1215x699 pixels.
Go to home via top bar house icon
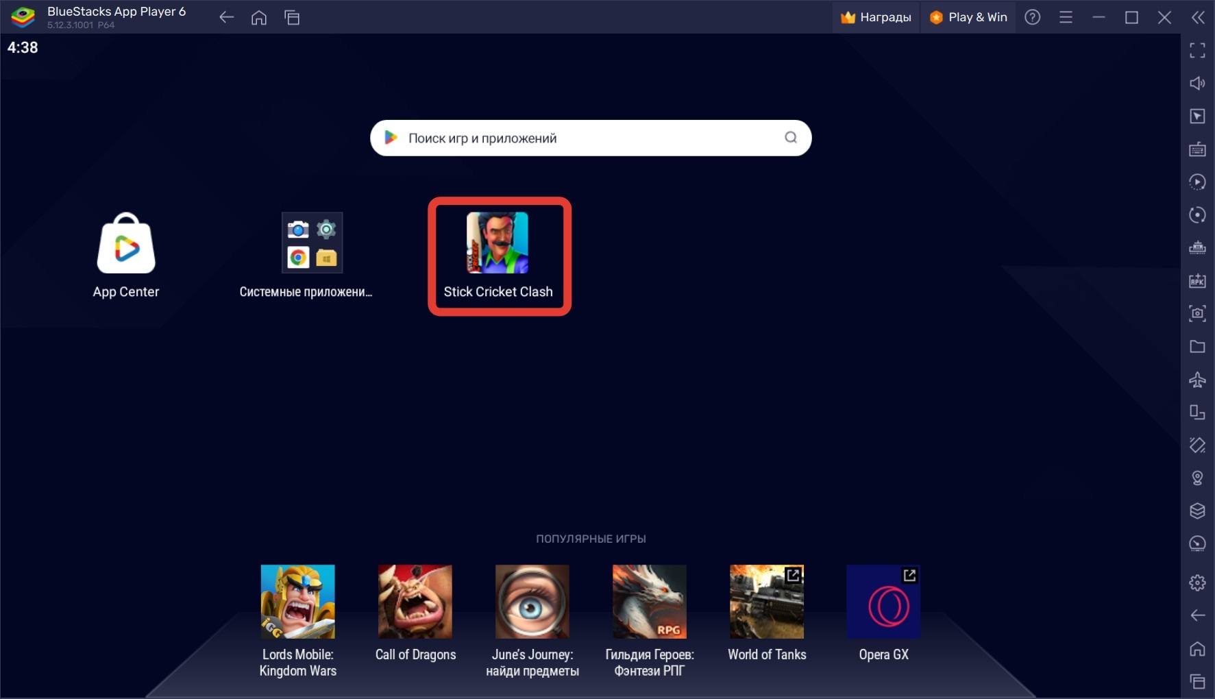259,17
